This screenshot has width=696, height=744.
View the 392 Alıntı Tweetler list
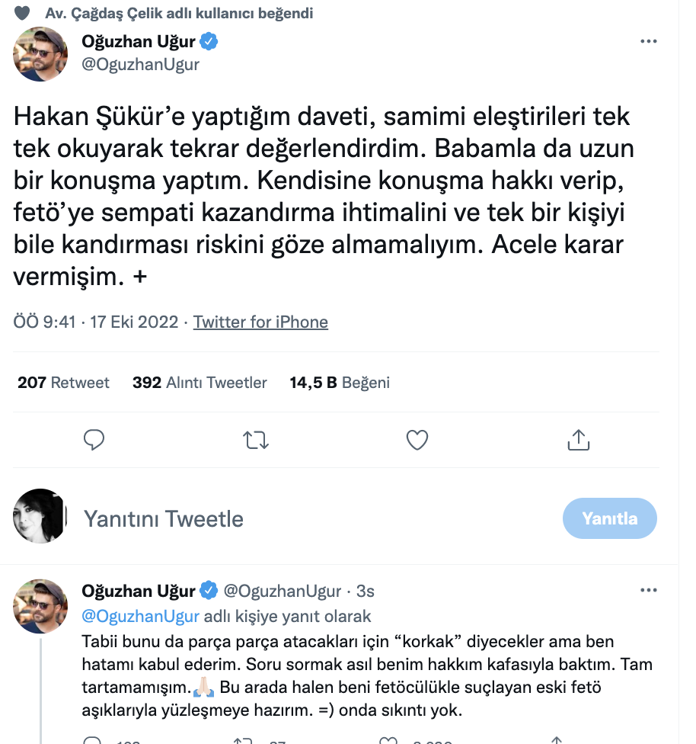tap(200, 382)
